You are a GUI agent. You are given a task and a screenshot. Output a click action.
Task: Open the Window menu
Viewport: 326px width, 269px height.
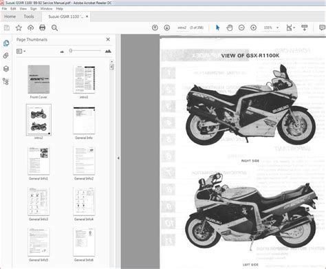pyautogui.click(x=46, y=9)
